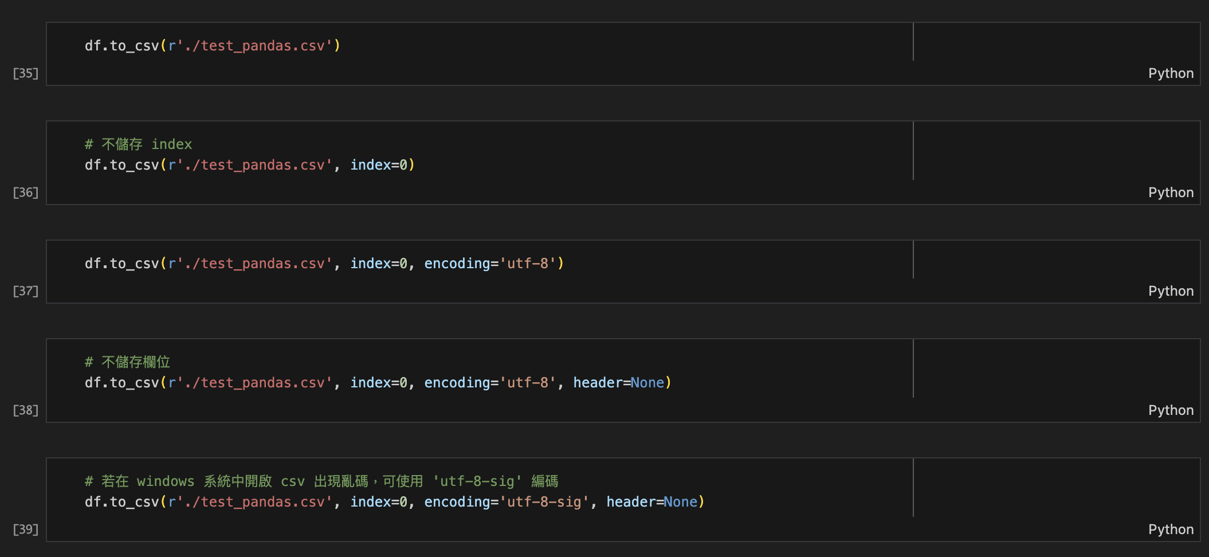Screen dimensions: 1209x557
Task: Click the utf-8-sig comment about Windows encoding
Action: (x=321, y=481)
